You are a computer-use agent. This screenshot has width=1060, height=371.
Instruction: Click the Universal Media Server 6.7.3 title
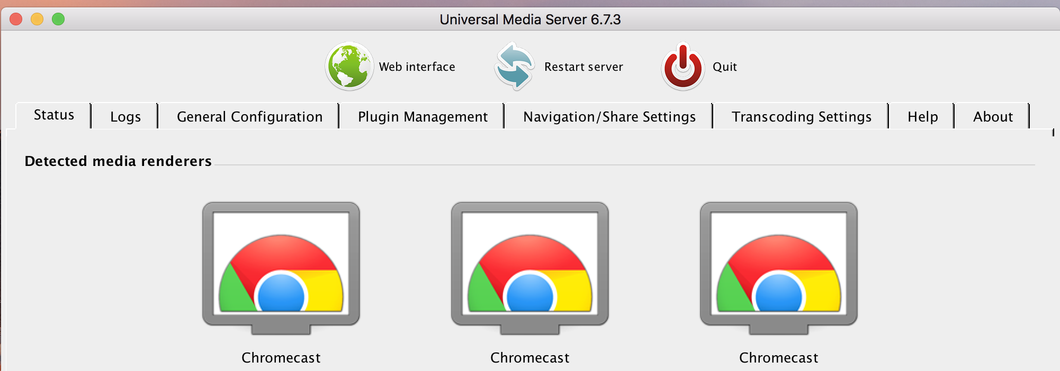(530, 20)
